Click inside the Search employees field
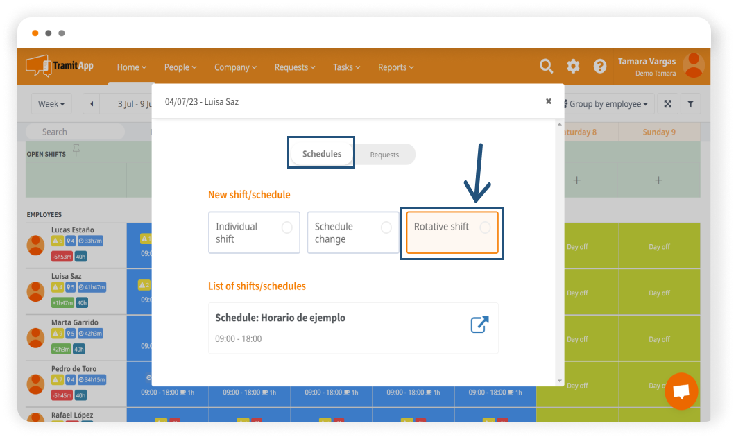Screen dimensions: 736x439 point(75,131)
